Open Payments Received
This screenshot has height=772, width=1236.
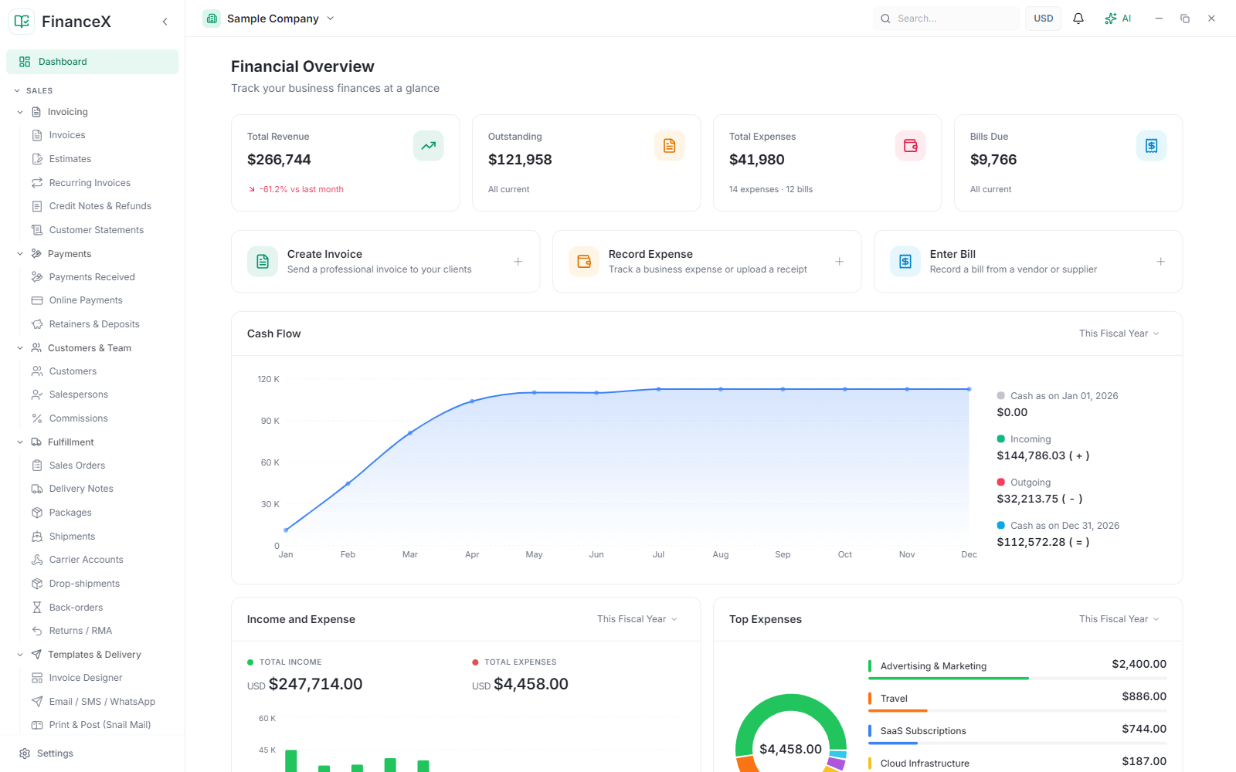click(92, 277)
